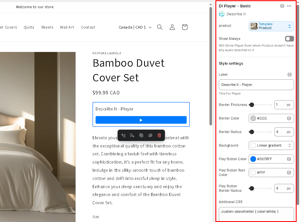
Task: Open the Wall Art menu item
Action: (67, 27)
